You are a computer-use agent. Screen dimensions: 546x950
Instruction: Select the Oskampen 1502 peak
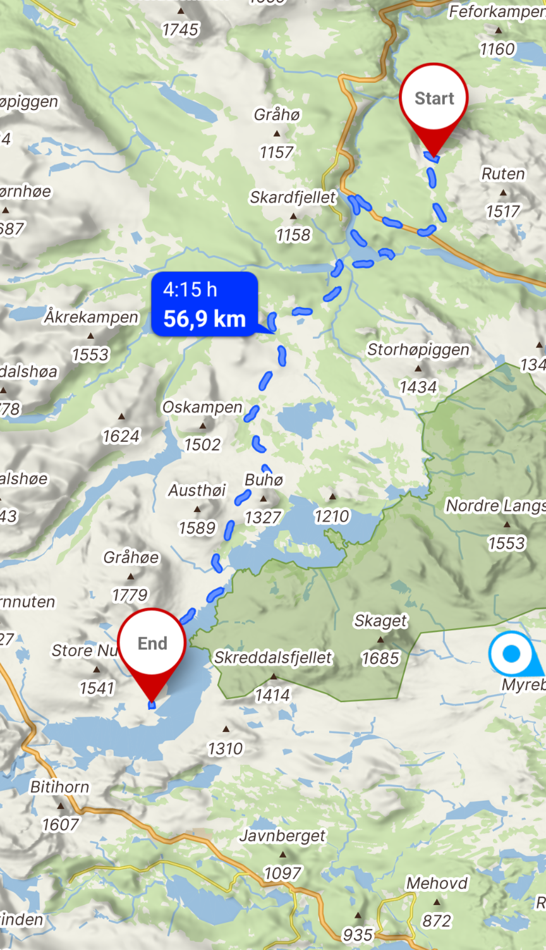[202, 425]
